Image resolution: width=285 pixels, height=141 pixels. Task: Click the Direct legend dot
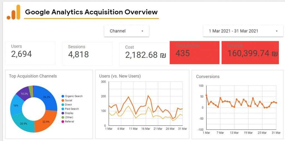click(x=63, y=105)
